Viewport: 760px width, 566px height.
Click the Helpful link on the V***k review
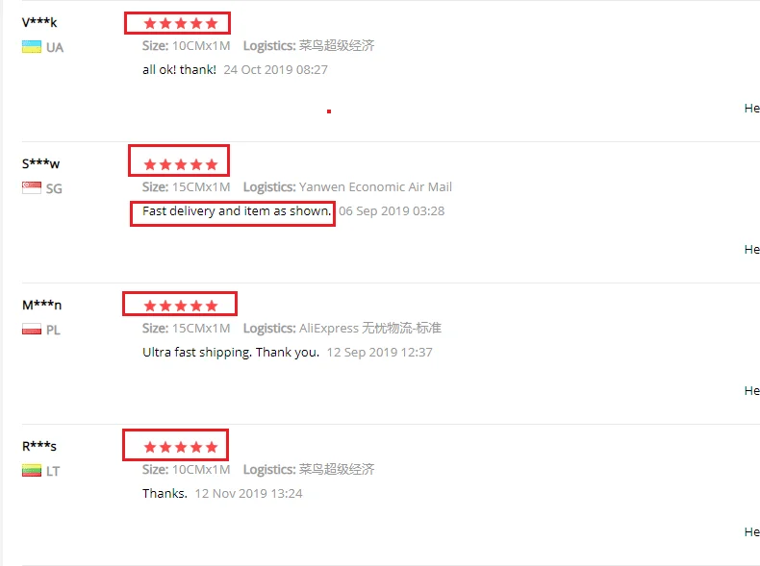(x=751, y=108)
